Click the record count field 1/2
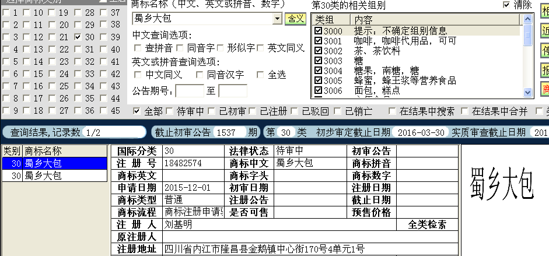This screenshot has width=549, height=256. click(114, 132)
